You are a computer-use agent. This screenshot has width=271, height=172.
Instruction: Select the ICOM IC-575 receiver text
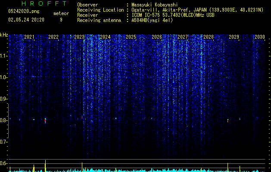pos(173,15)
